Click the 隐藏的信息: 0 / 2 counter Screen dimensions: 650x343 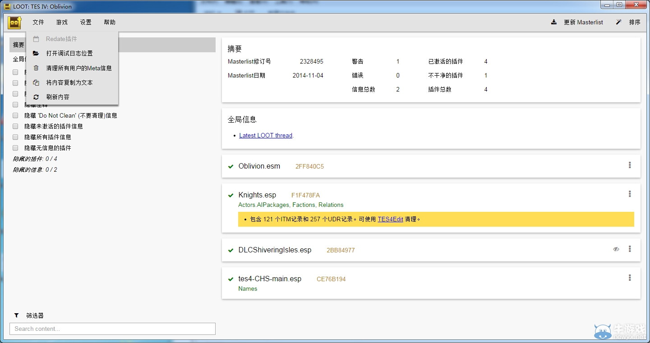click(x=35, y=170)
